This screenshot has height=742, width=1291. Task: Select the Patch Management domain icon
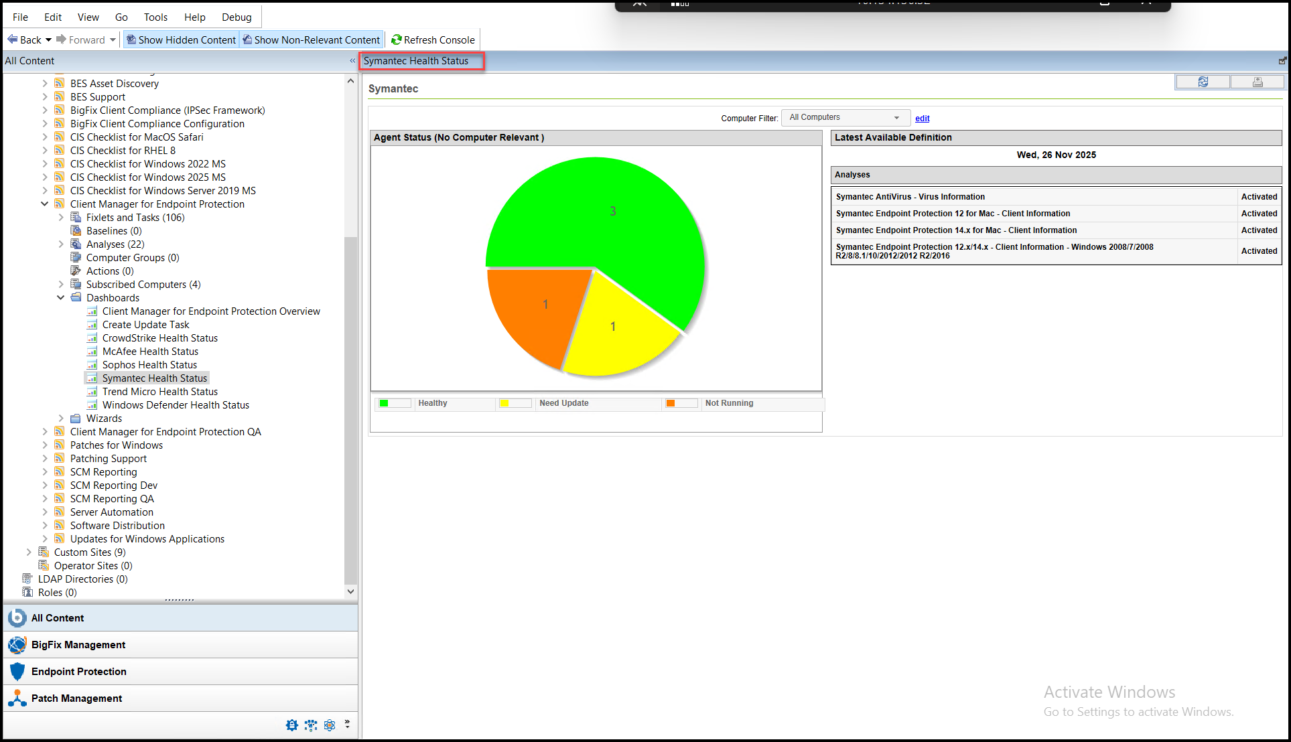(x=18, y=698)
